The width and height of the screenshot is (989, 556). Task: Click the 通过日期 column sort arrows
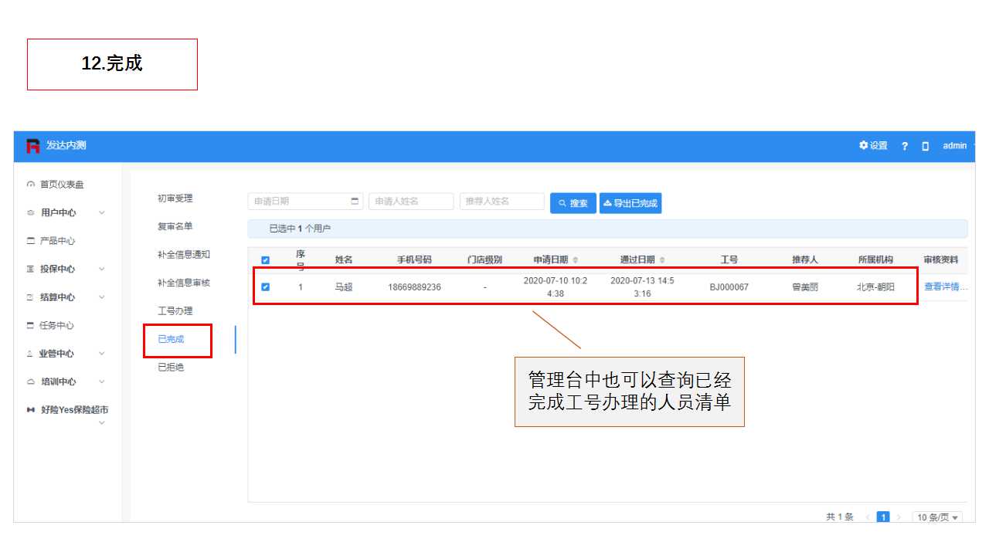click(662, 260)
